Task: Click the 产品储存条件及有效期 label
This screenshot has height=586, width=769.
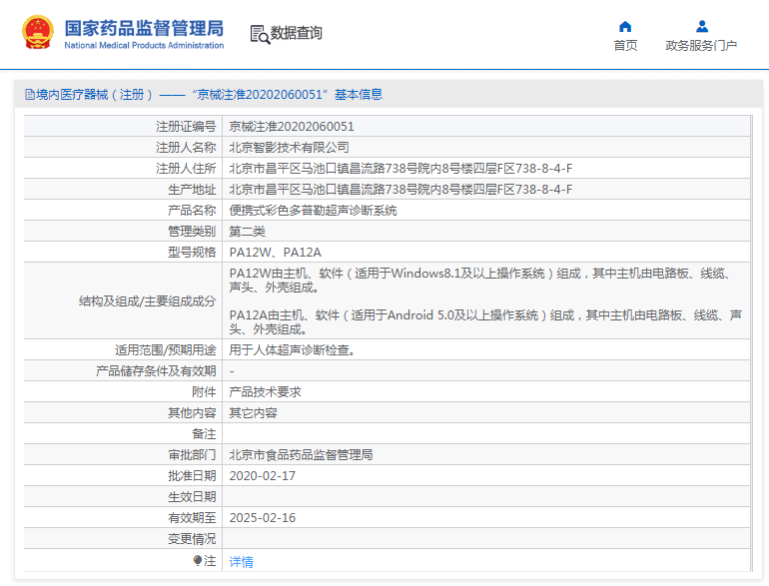Action: pyautogui.click(x=156, y=371)
